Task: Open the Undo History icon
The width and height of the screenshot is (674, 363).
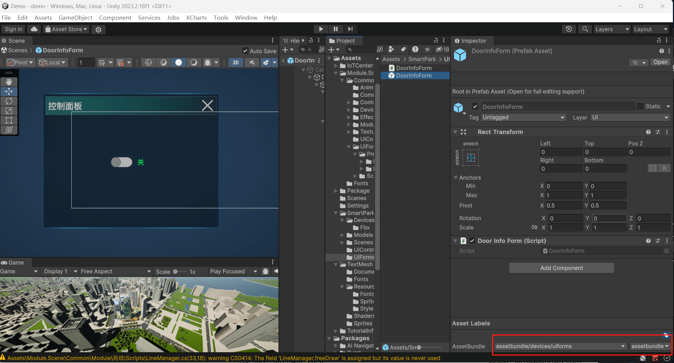Action: (x=569, y=29)
